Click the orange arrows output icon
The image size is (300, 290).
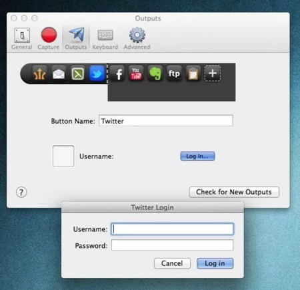tap(39, 74)
